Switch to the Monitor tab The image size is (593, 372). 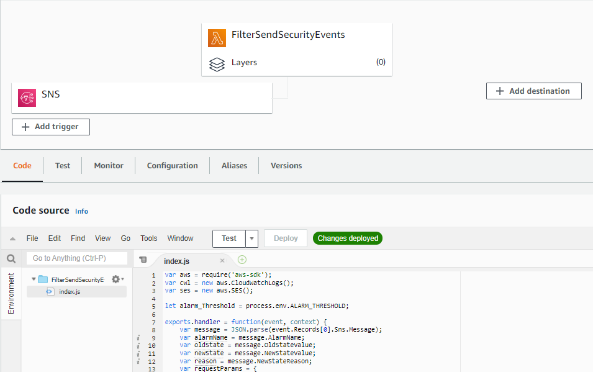pos(108,165)
